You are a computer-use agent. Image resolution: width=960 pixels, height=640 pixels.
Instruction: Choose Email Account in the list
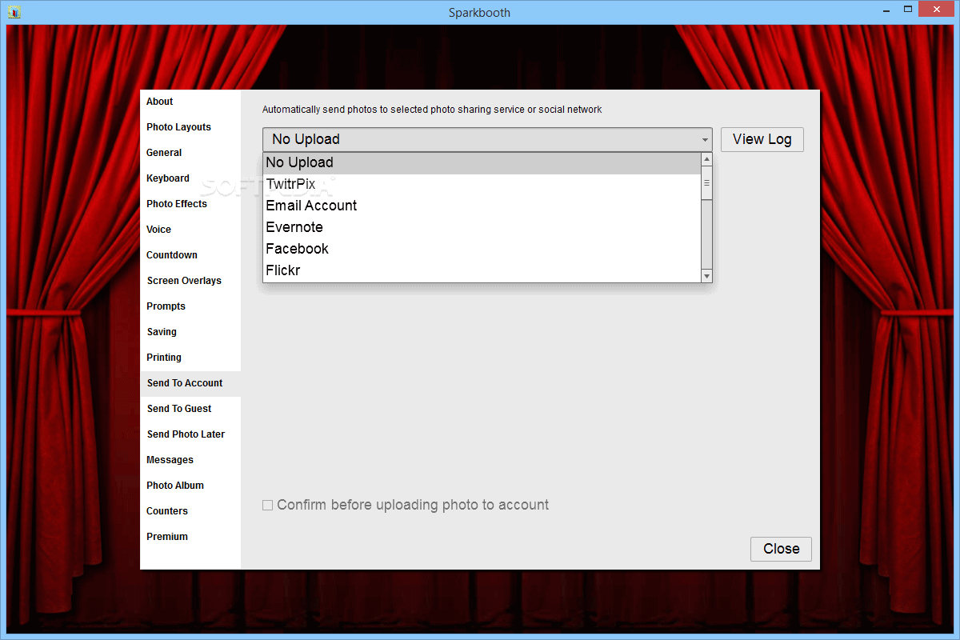pyautogui.click(x=482, y=206)
